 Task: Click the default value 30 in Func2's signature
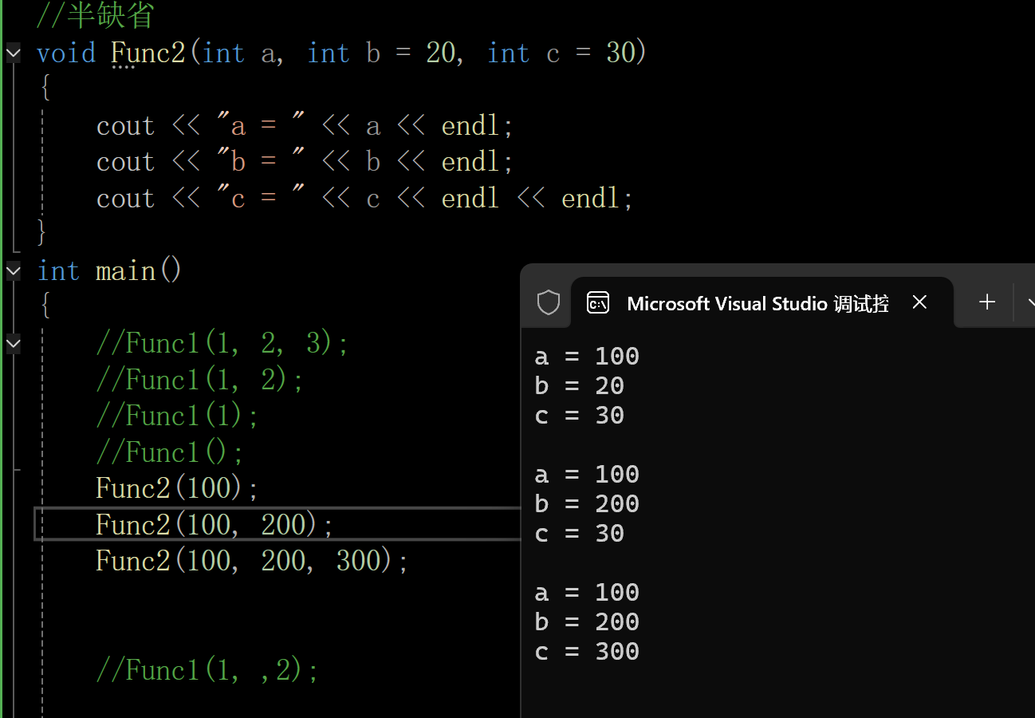pos(621,53)
